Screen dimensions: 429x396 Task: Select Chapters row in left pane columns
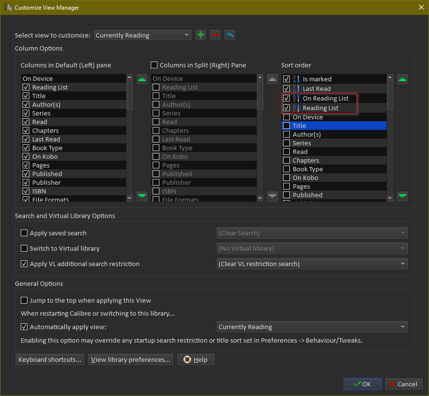pos(73,130)
